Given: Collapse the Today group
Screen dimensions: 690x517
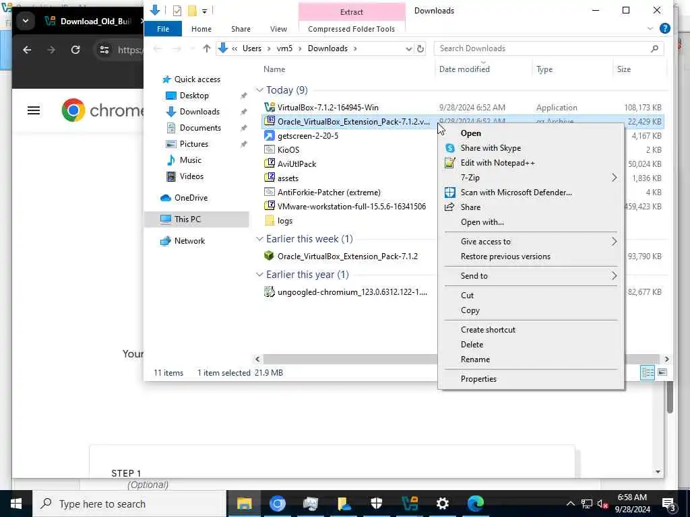Looking at the screenshot, I should [x=259, y=90].
